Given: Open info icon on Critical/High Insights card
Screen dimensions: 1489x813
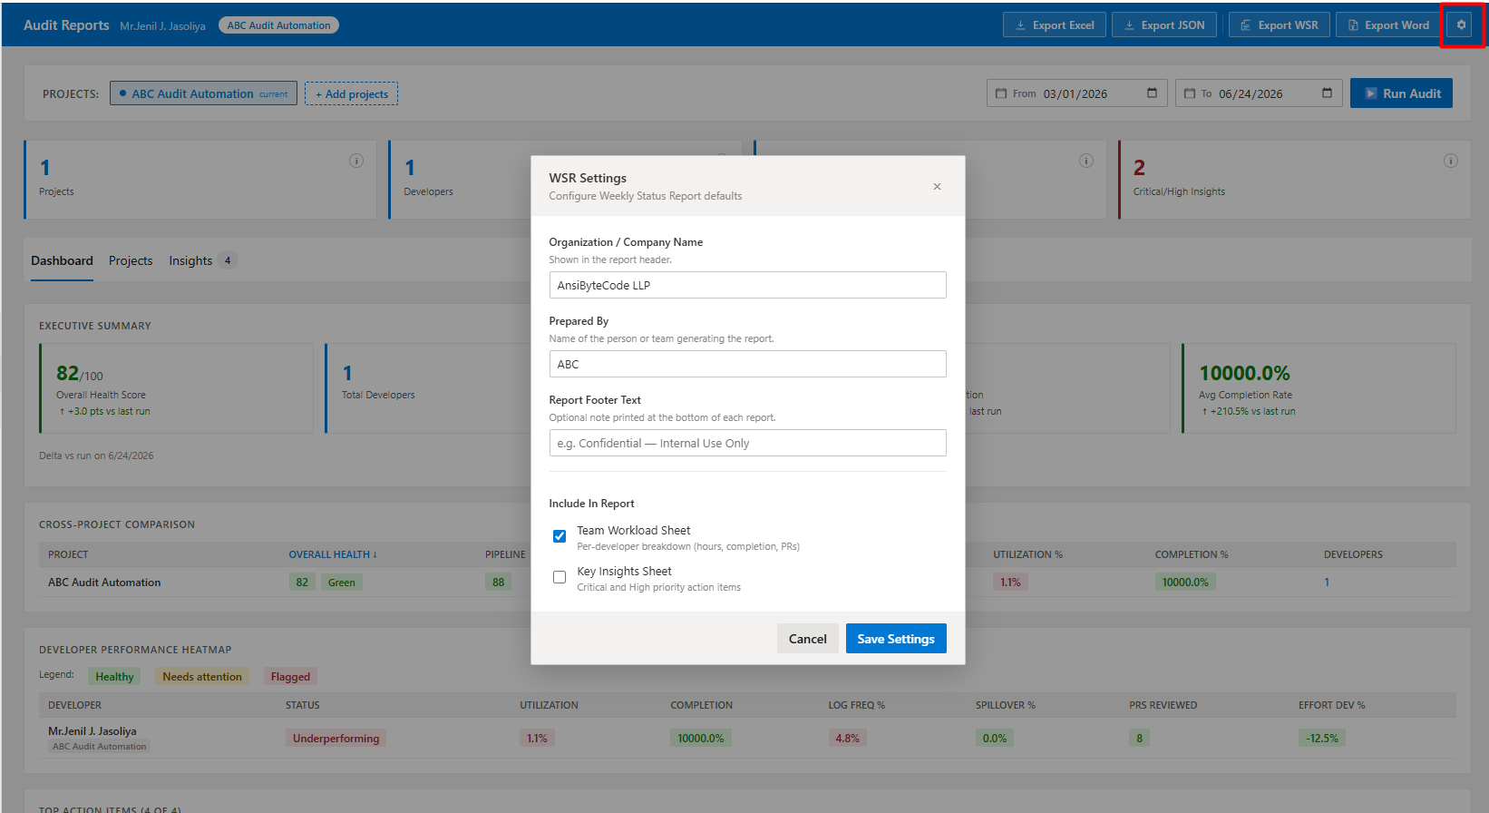Looking at the screenshot, I should [1451, 161].
